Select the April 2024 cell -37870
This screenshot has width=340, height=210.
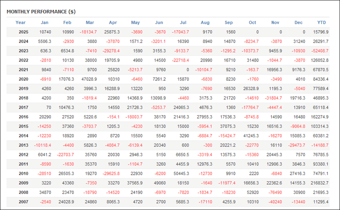pos(113,42)
